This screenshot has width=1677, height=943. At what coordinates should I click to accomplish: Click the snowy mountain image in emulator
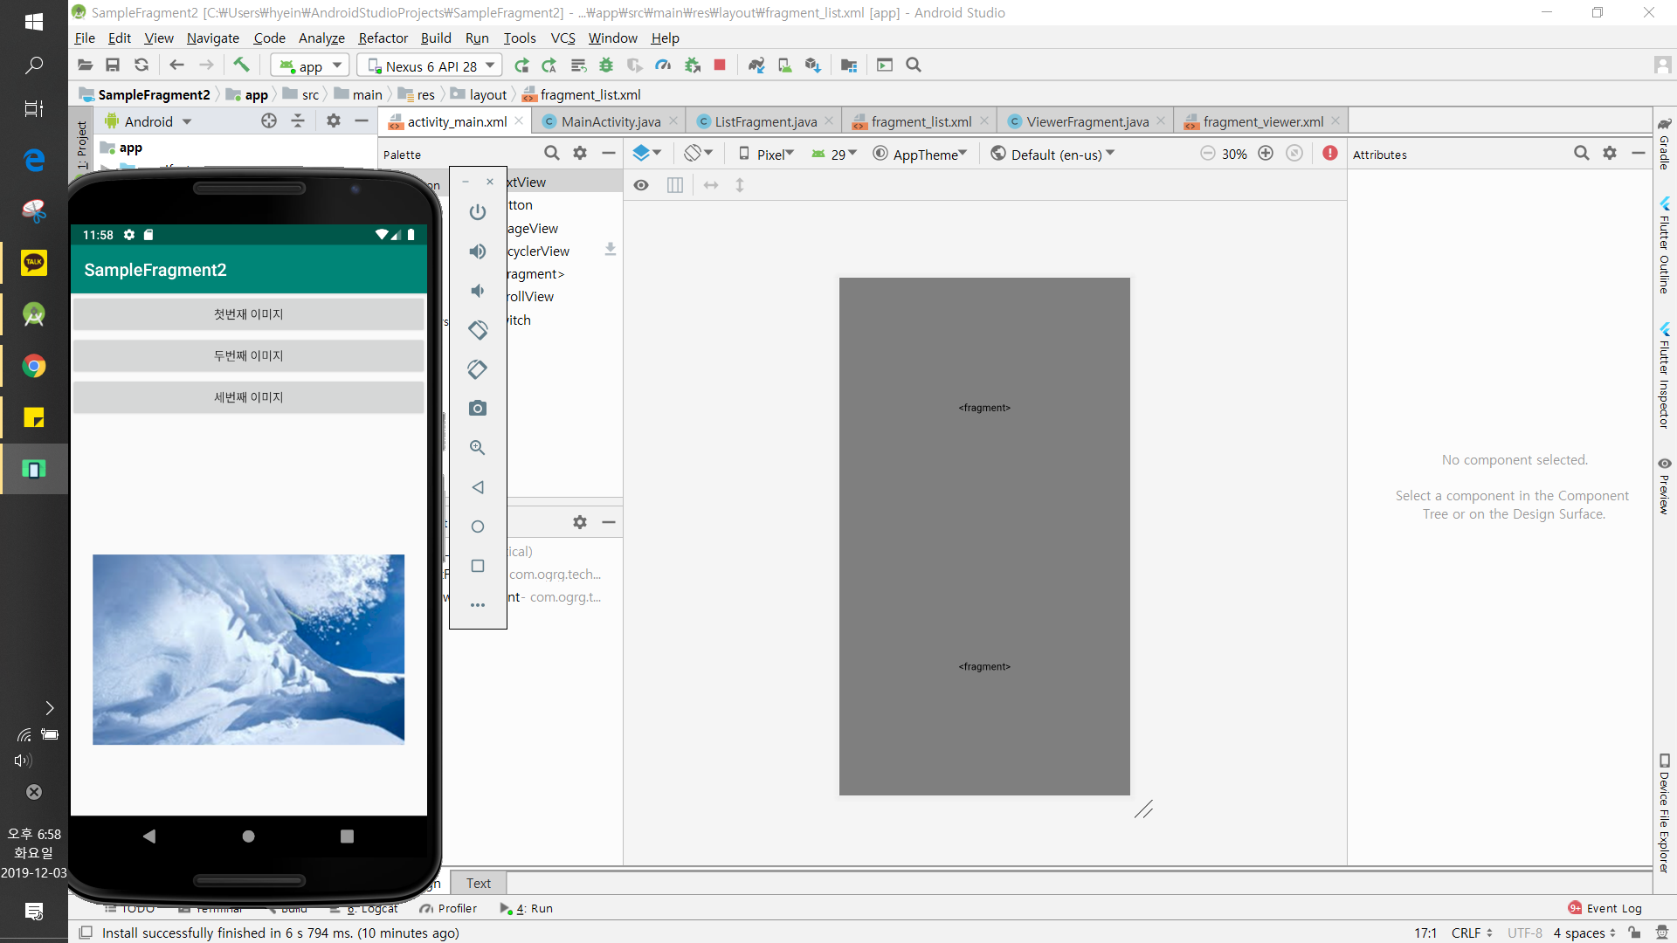248,649
